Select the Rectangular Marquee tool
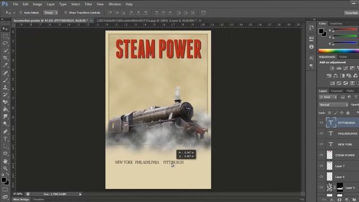This screenshot has width=359, height=202. click(x=5, y=36)
